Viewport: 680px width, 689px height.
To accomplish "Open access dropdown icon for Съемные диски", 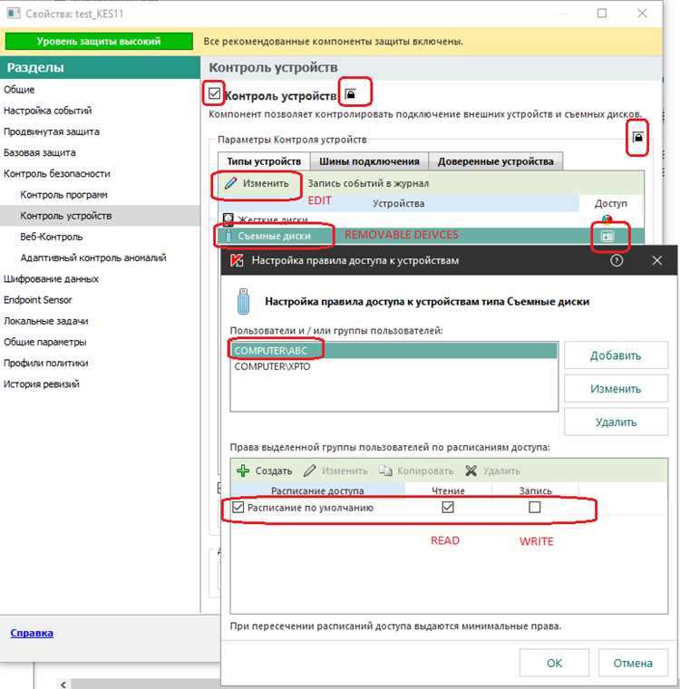I will pyautogui.click(x=607, y=237).
